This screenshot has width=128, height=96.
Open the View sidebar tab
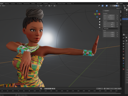(121, 20)
